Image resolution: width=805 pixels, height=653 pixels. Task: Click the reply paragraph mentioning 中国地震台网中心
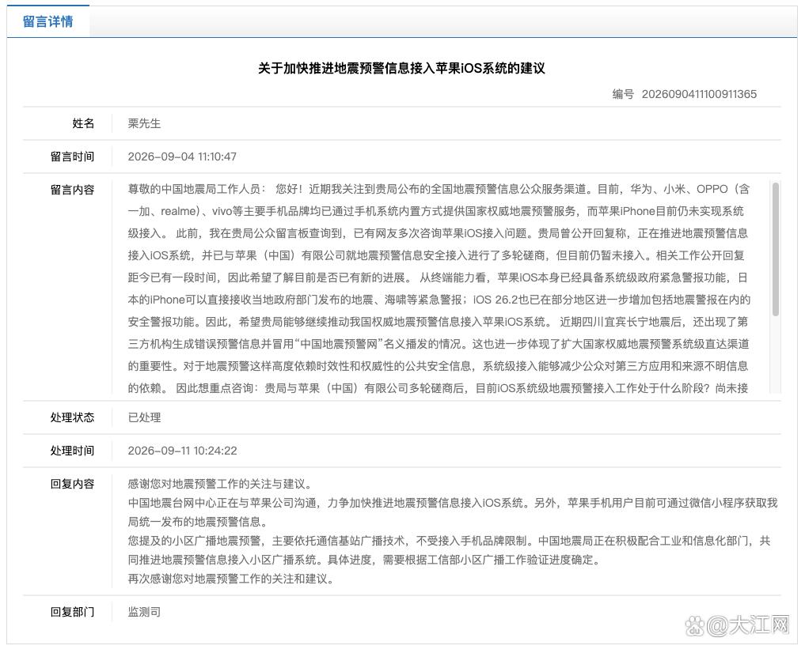pos(453,512)
